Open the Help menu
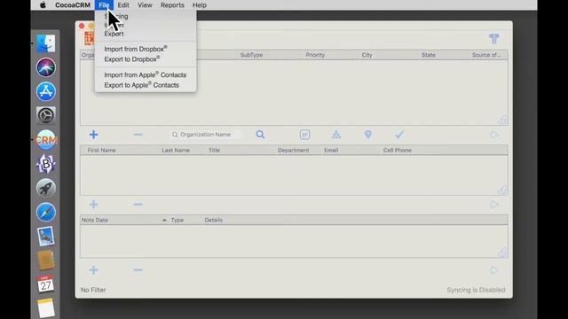Image resolution: width=568 pixels, height=319 pixels. 199,5
